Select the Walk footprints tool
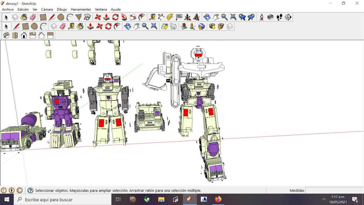 [279, 17]
